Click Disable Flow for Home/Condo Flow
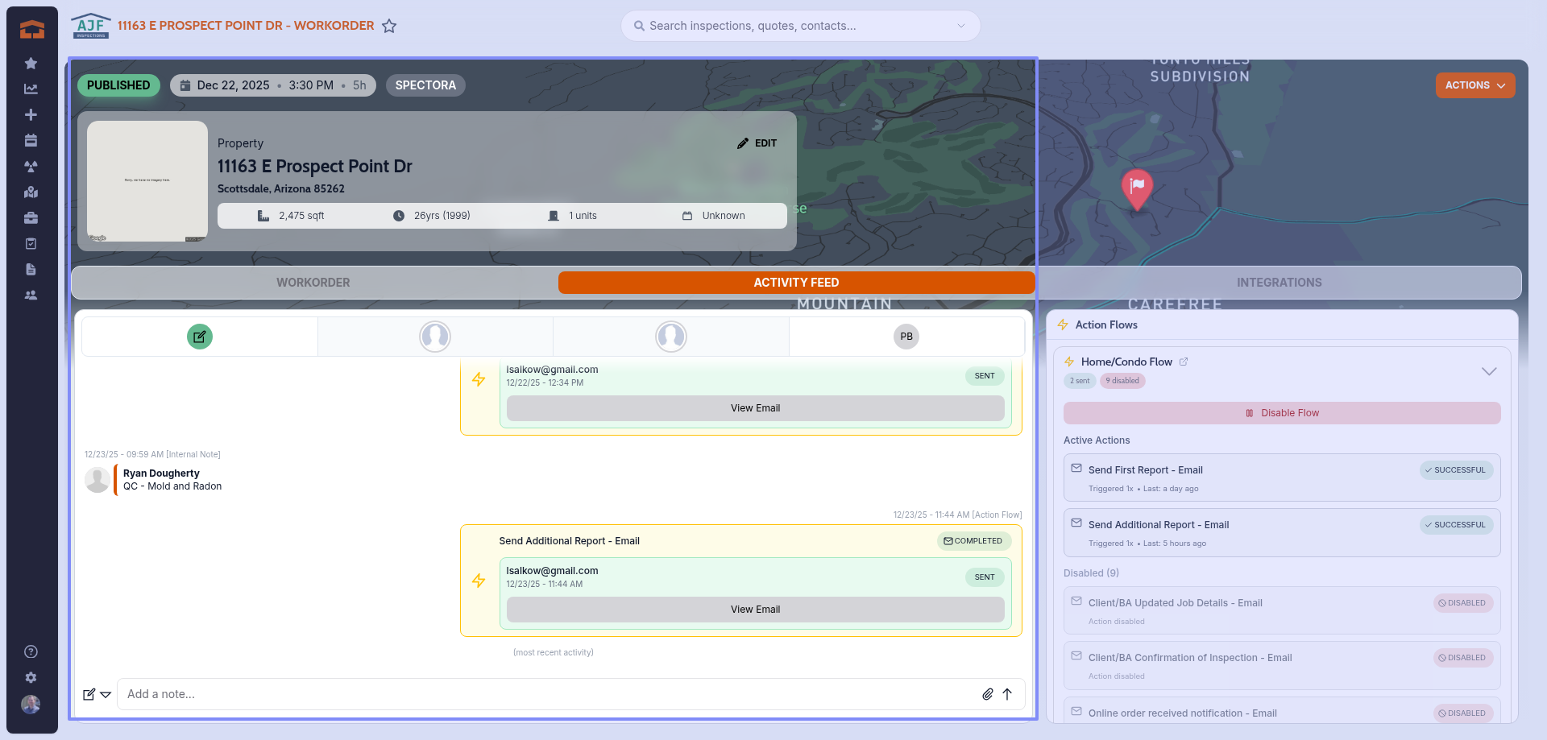The height and width of the screenshot is (740, 1547). pos(1281,413)
